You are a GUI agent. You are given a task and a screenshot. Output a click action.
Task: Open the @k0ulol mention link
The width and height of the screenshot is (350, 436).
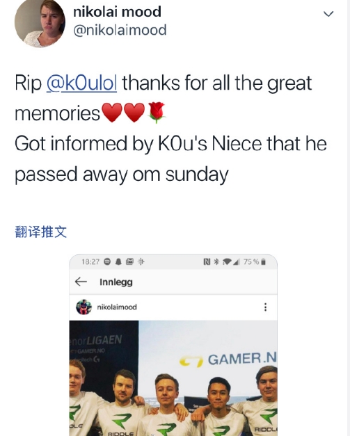(x=81, y=83)
